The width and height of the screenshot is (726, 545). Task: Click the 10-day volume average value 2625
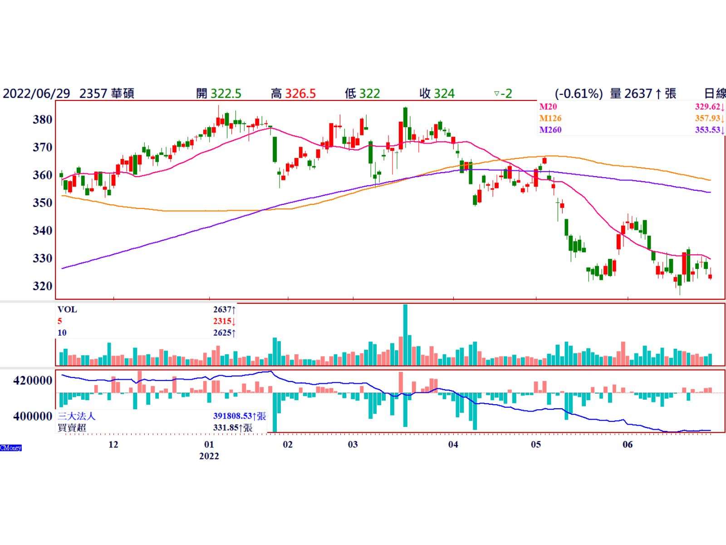224,333
